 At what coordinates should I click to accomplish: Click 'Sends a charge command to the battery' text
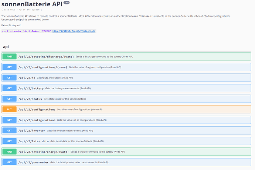(x=92, y=152)
